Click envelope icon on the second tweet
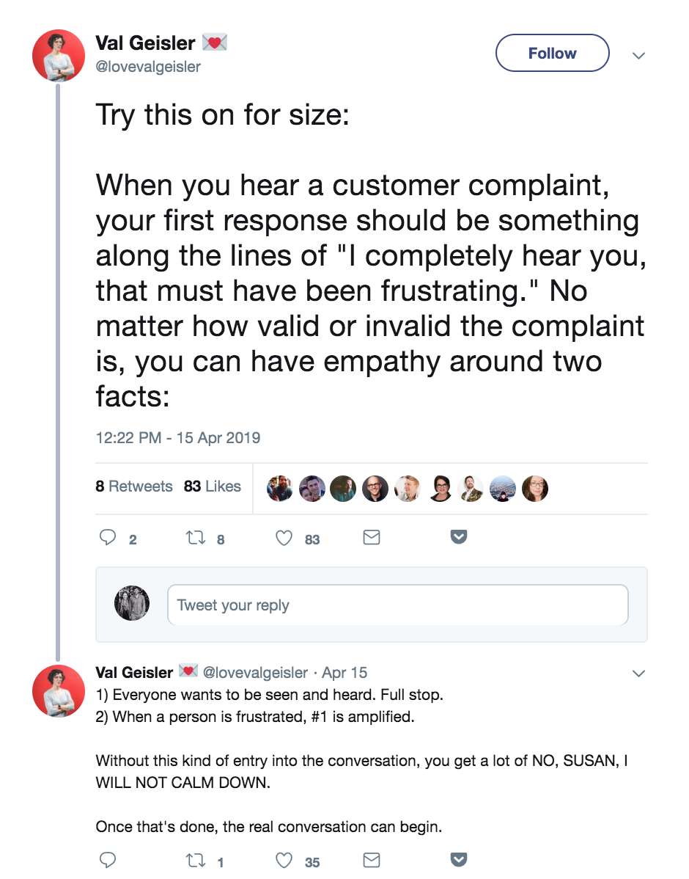The height and width of the screenshot is (879, 689). 372,861
